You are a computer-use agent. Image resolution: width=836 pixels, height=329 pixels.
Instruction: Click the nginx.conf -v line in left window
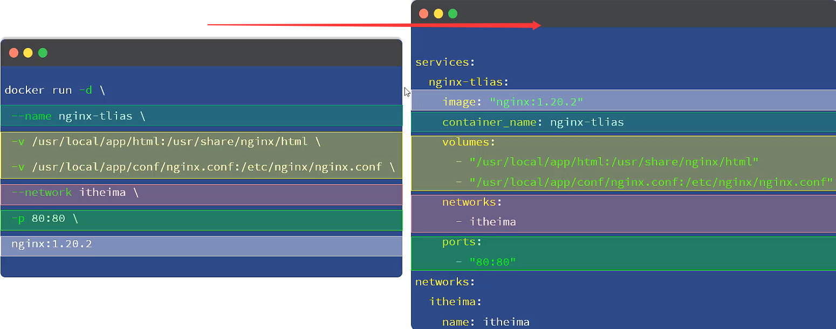[203, 167]
